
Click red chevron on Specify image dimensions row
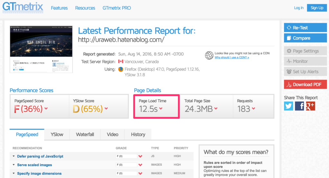140,174
